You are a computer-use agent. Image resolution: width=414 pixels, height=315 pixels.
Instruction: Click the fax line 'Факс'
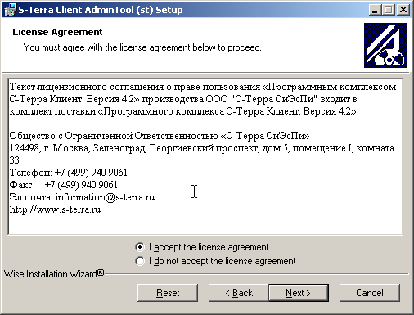point(64,185)
